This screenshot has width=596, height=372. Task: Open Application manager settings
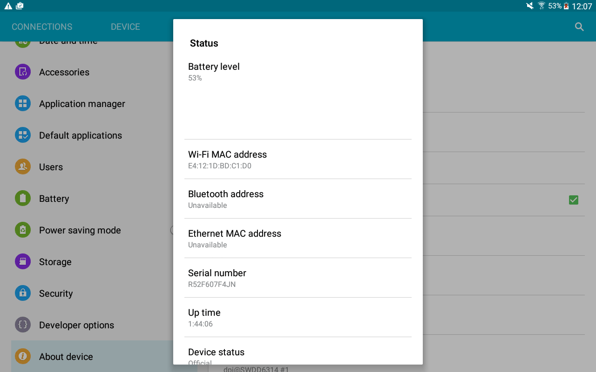coord(92,104)
